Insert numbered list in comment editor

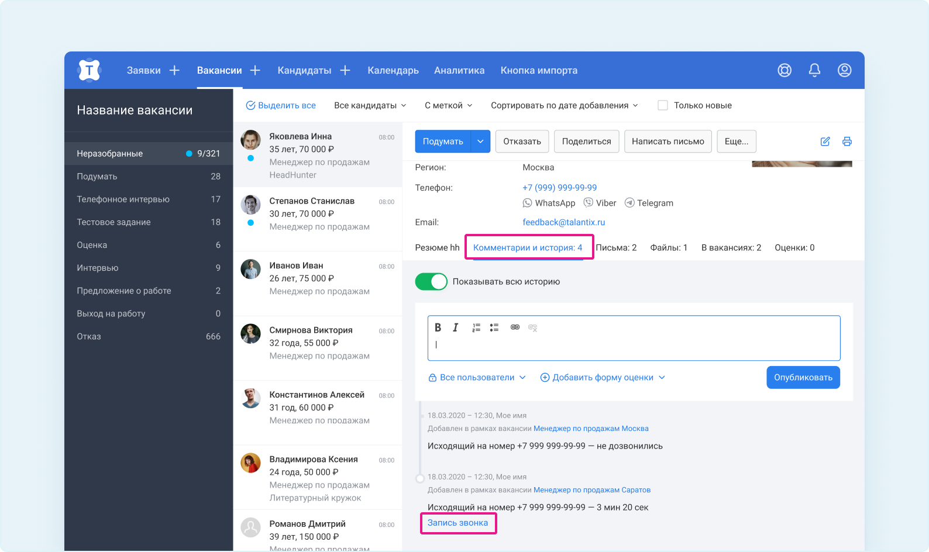coord(476,327)
